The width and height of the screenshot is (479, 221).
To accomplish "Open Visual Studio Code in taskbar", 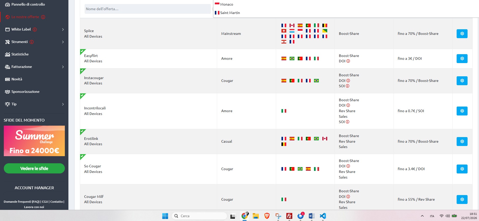I will (x=323, y=216).
